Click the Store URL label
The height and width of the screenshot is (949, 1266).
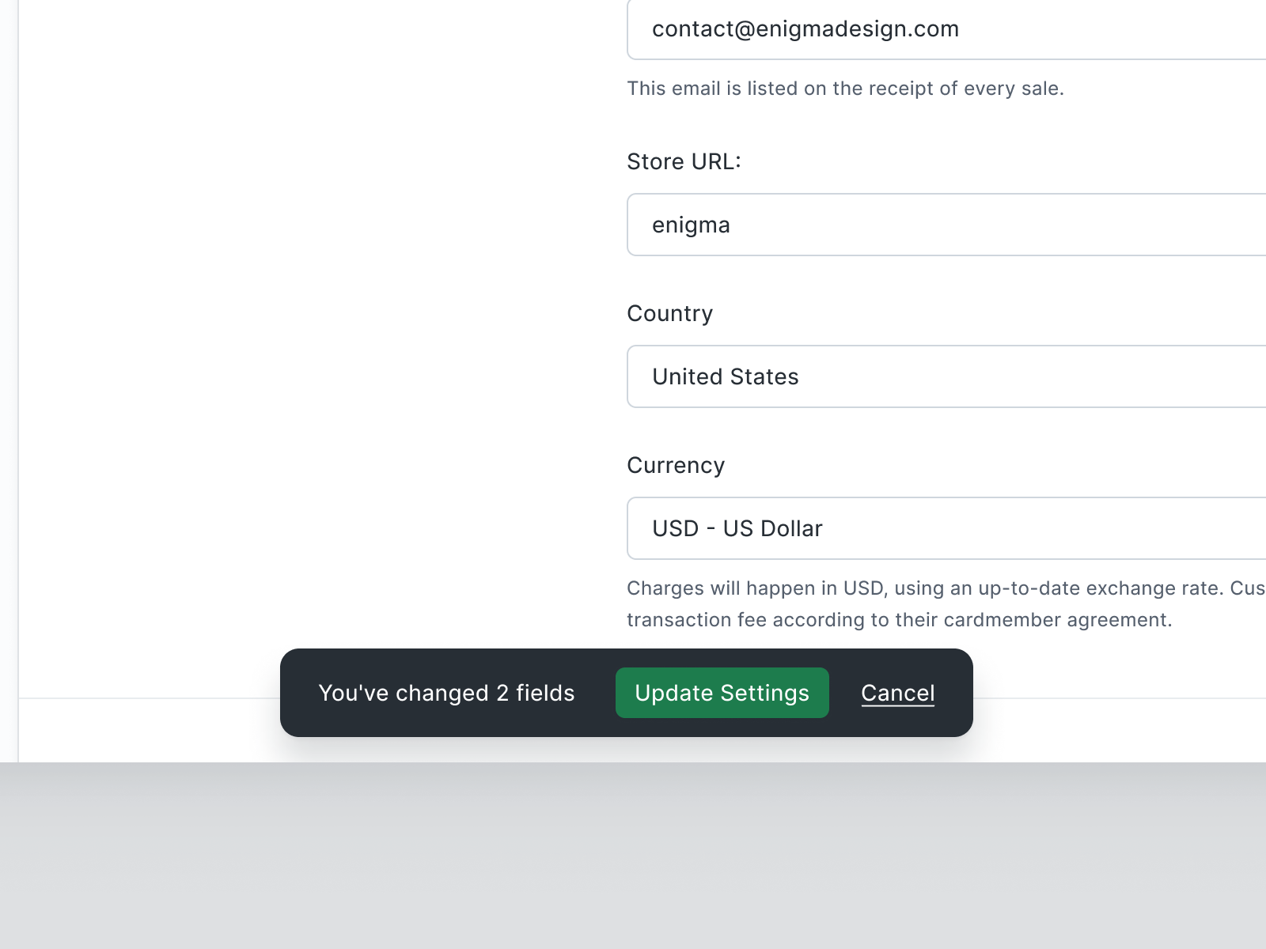[684, 161]
